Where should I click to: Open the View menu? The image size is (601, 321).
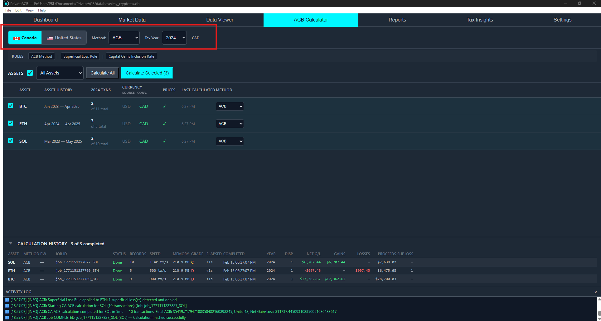coord(29,10)
